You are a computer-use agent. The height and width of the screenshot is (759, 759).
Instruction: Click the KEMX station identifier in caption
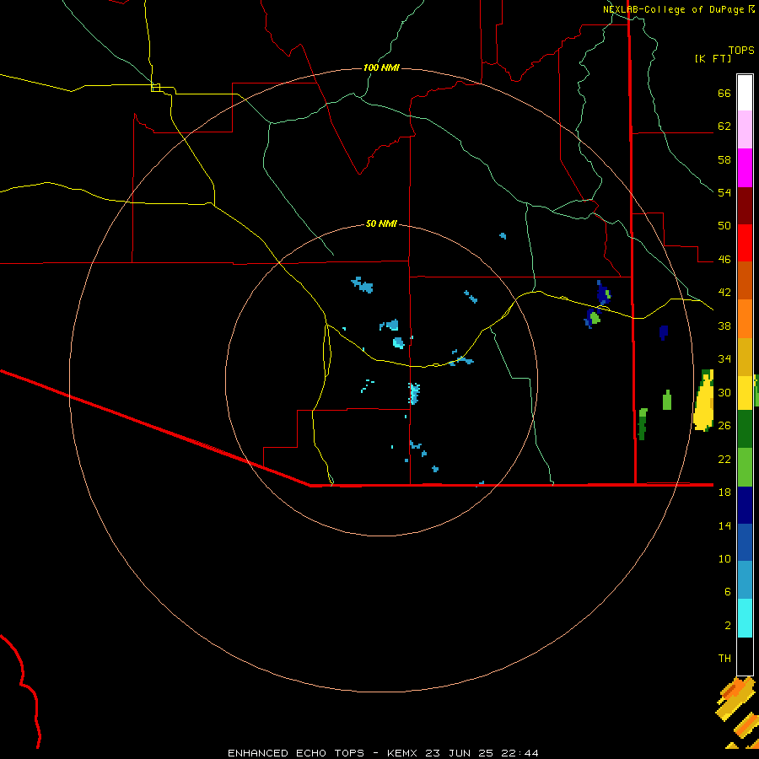click(404, 753)
